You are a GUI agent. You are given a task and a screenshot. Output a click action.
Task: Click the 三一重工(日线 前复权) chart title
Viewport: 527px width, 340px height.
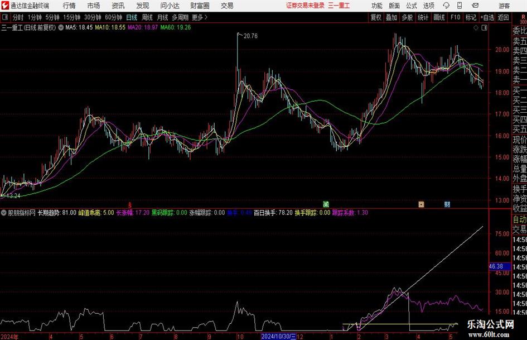coord(28,27)
